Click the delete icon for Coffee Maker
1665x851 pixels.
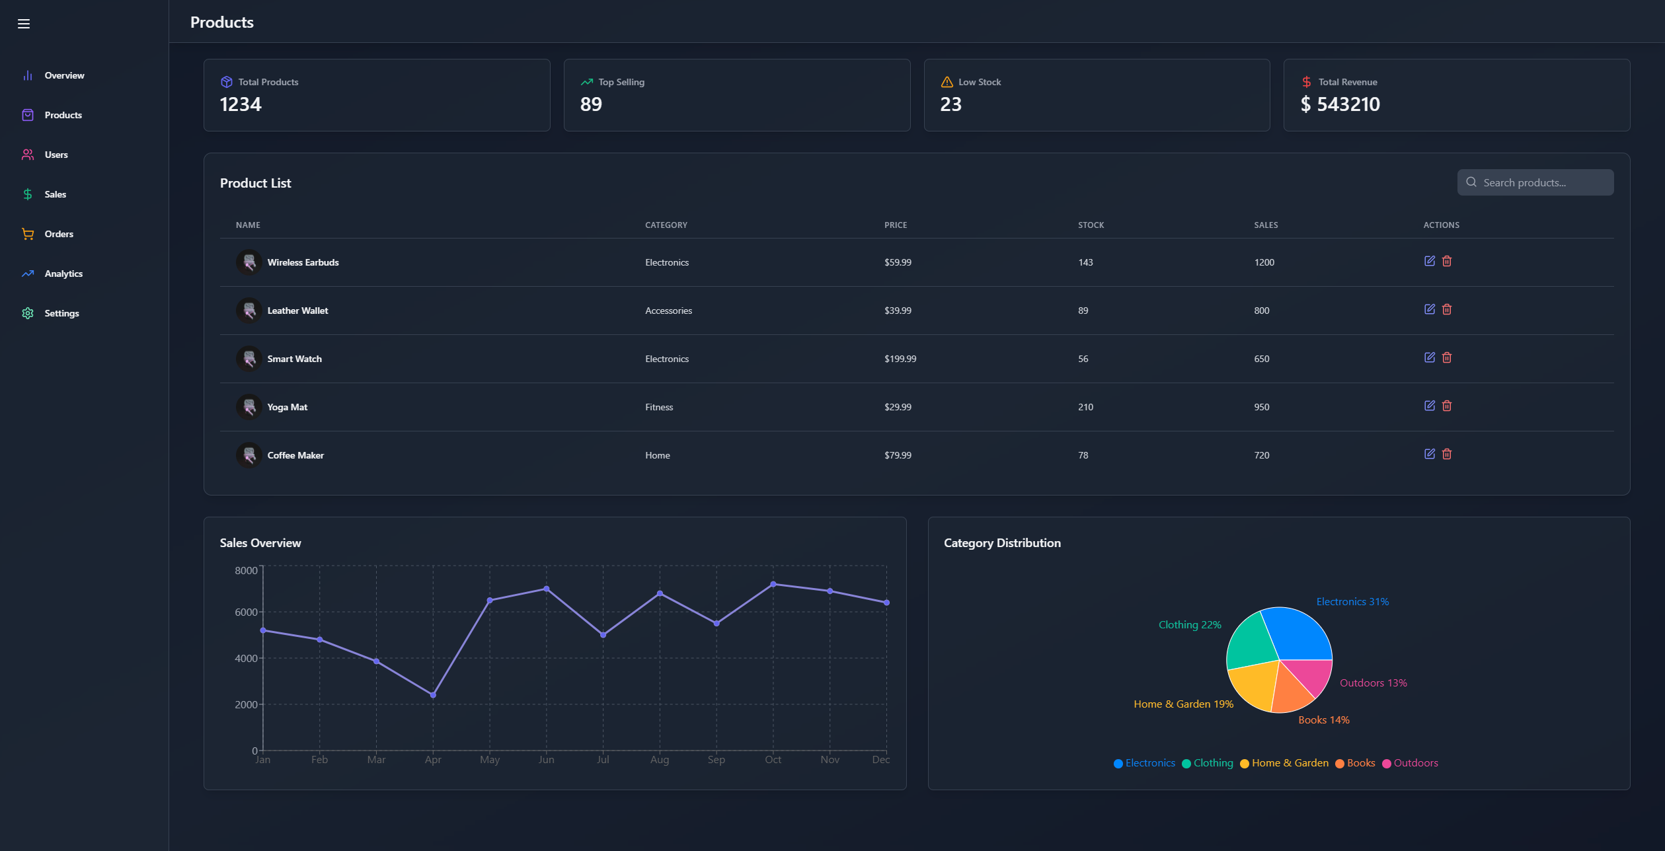click(x=1447, y=455)
